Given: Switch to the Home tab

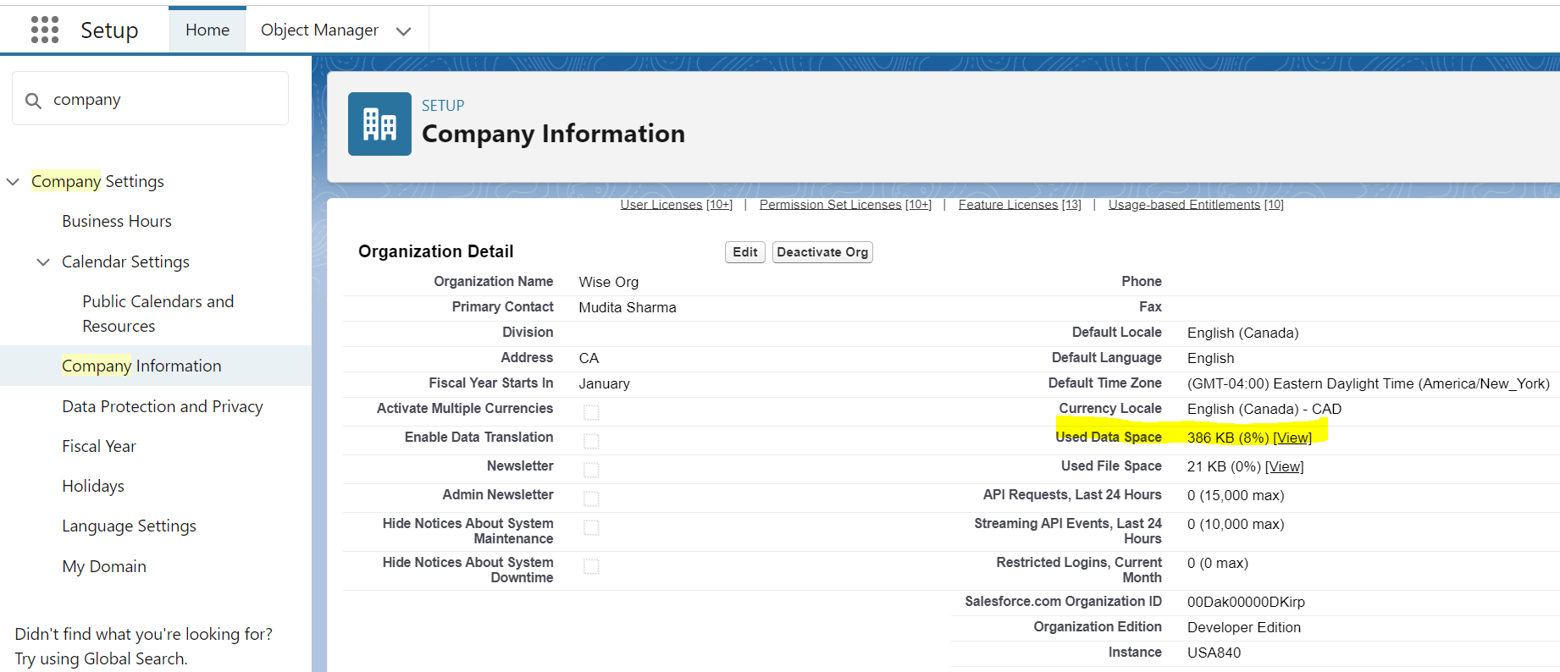Looking at the screenshot, I should point(207,30).
